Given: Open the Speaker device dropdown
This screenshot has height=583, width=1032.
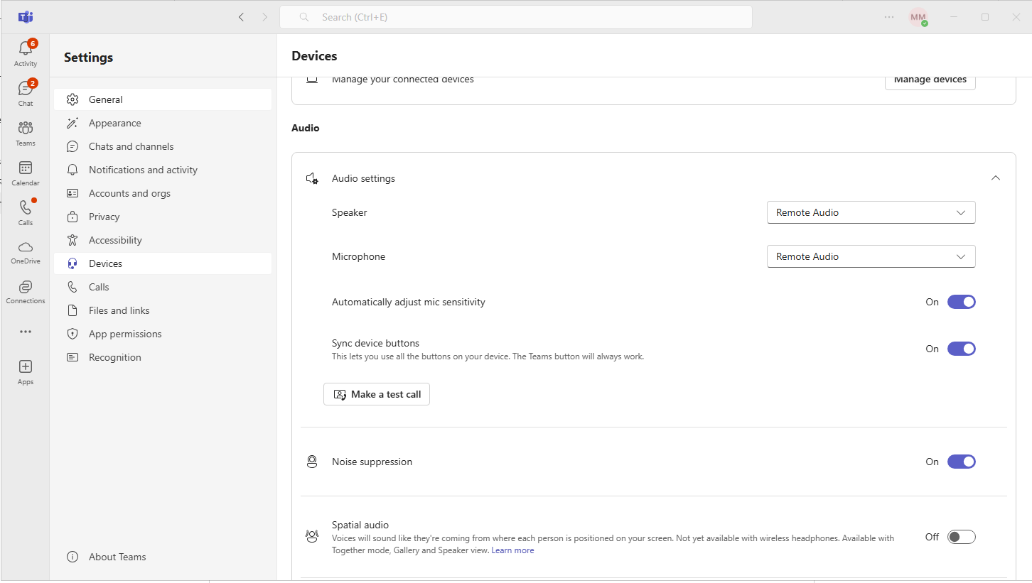Looking at the screenshot, I should (x=871, y=212).
